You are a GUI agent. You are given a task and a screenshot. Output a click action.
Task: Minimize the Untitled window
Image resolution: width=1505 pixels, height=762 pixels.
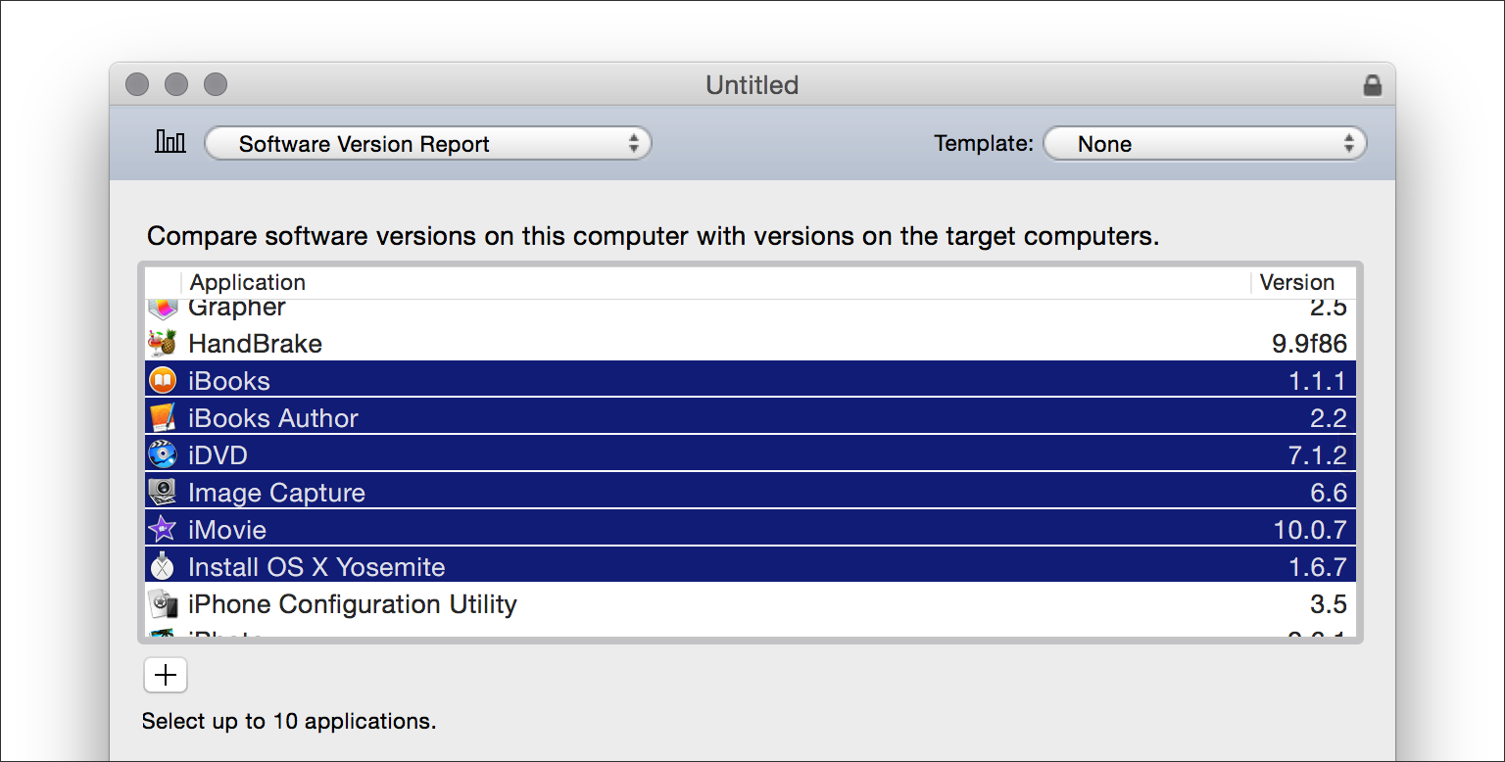pyautogui.click(x=176, y=85)
